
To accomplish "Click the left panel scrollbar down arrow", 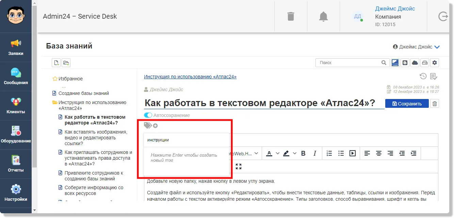I will 34,210.
